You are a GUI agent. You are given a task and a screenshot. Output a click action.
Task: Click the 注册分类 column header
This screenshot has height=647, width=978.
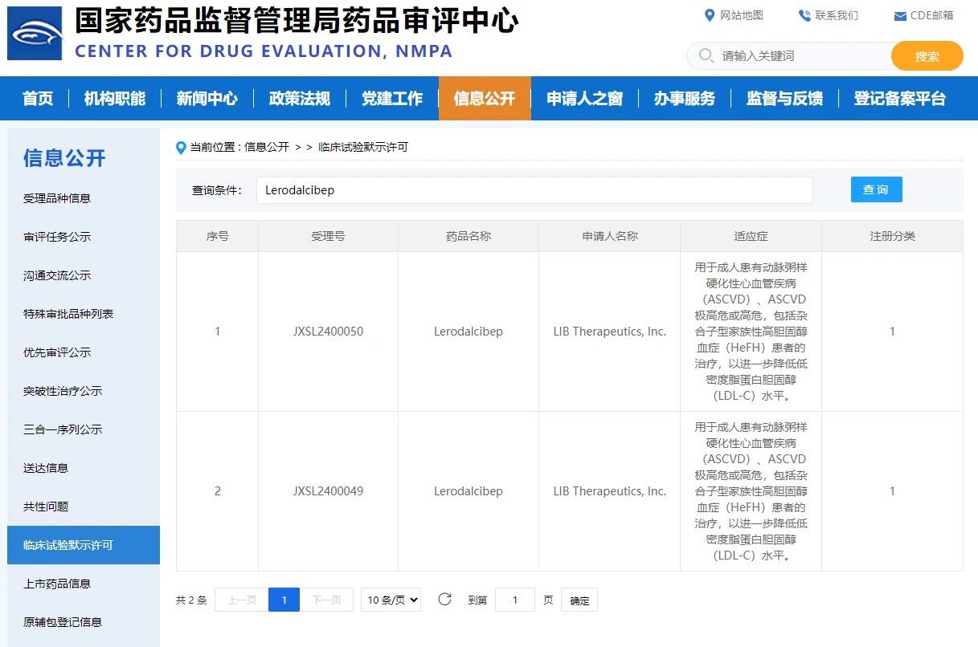[892, 237]
